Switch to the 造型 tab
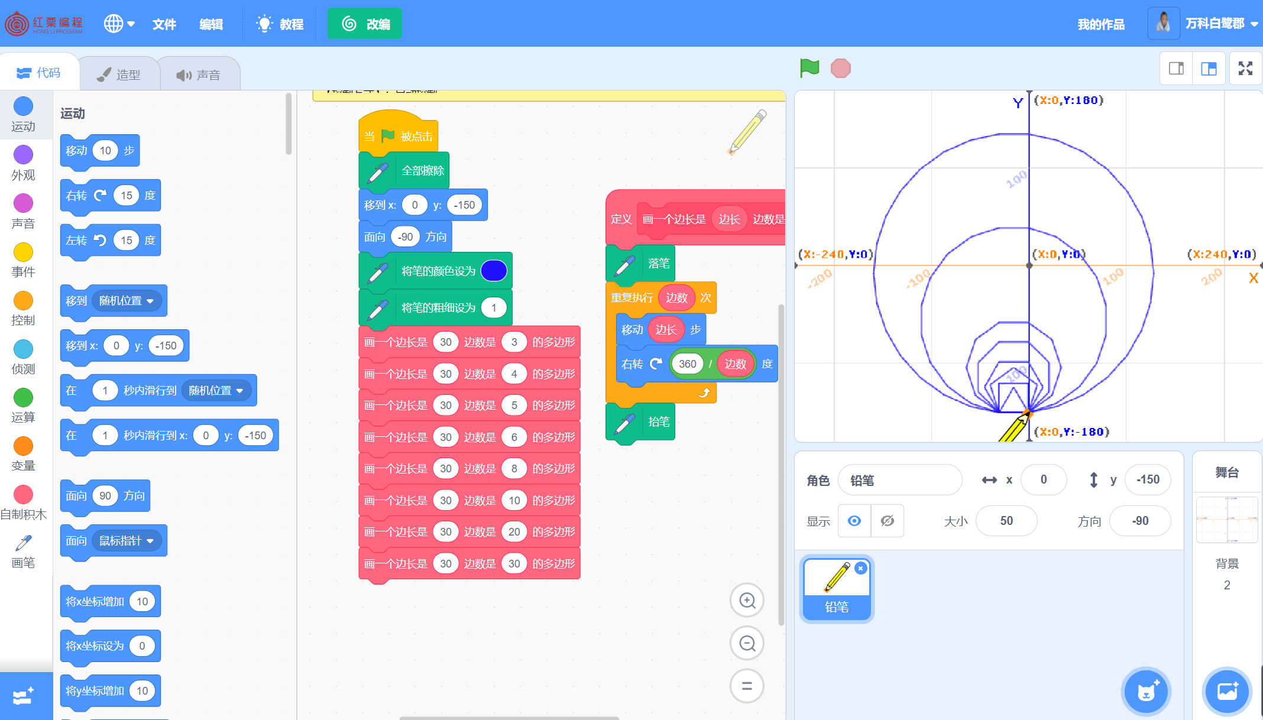The height and width of the screenshot is (720, 1263). coord(119,74)
